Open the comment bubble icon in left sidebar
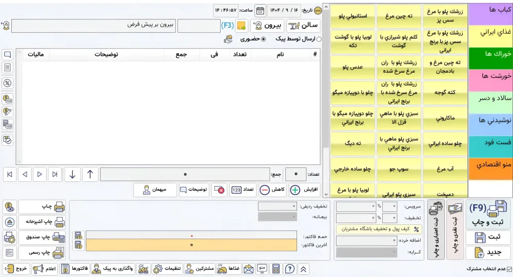The height and width of the screenshot is (277, 513). (8, 54)
